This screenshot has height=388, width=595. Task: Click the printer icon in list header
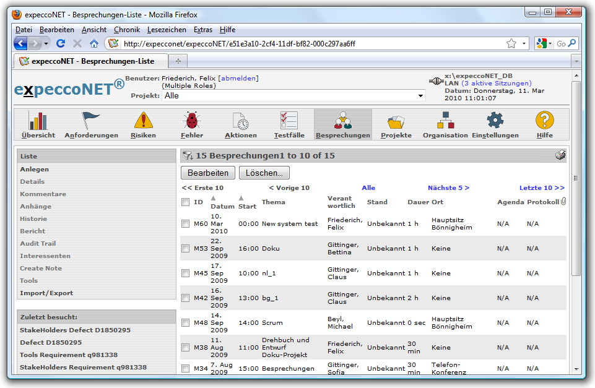[560, 155]
